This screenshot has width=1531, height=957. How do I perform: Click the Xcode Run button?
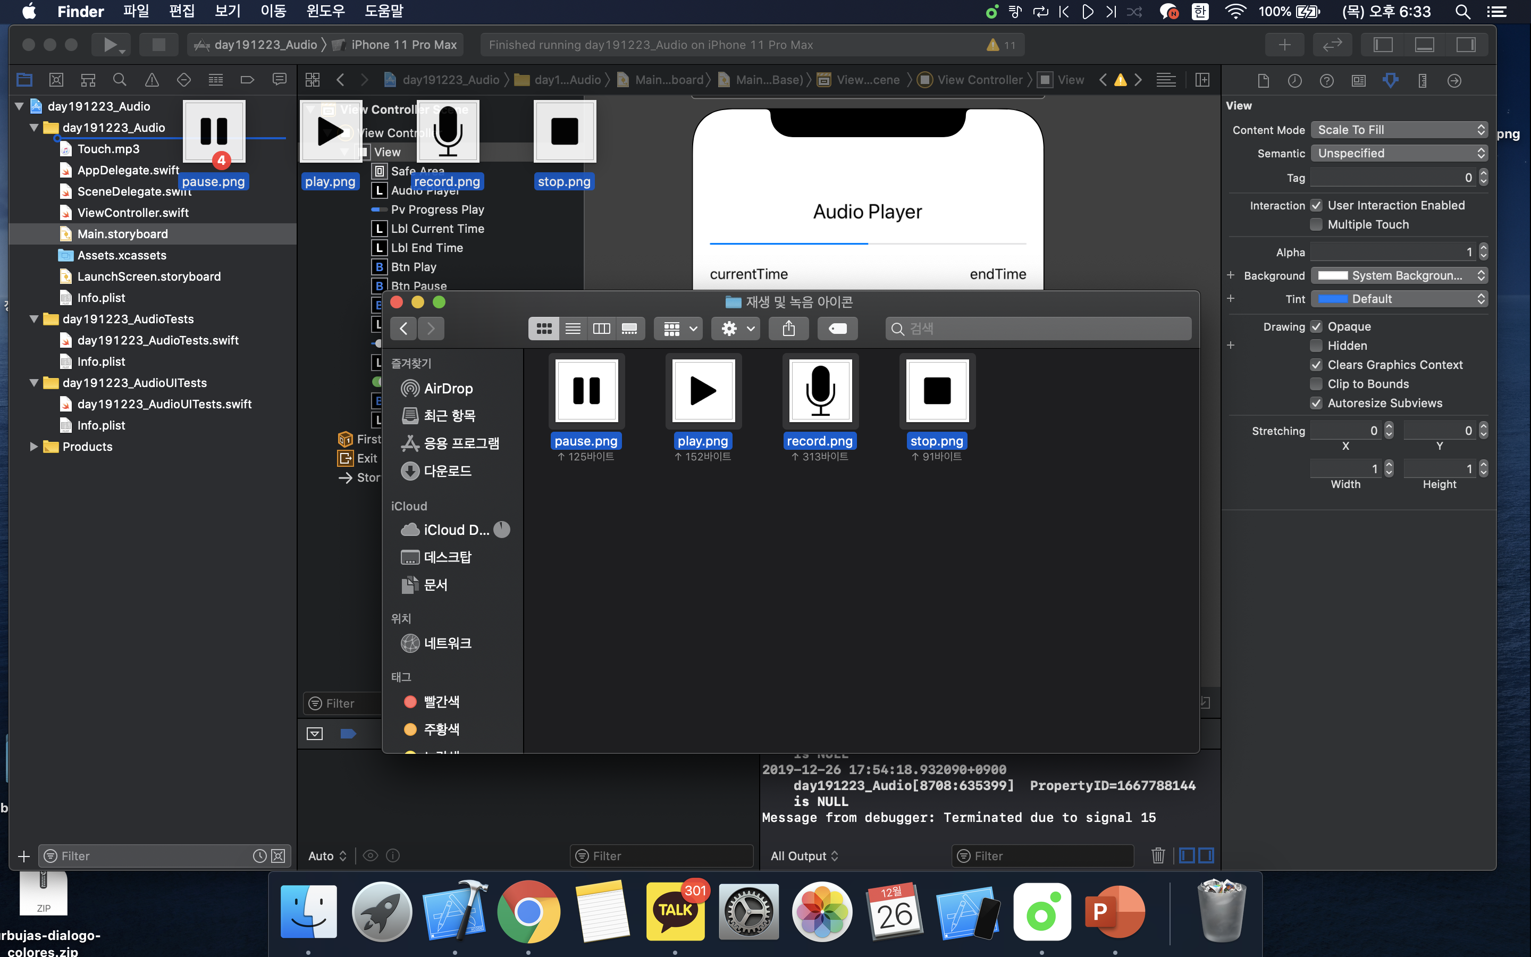pos(110,45)
